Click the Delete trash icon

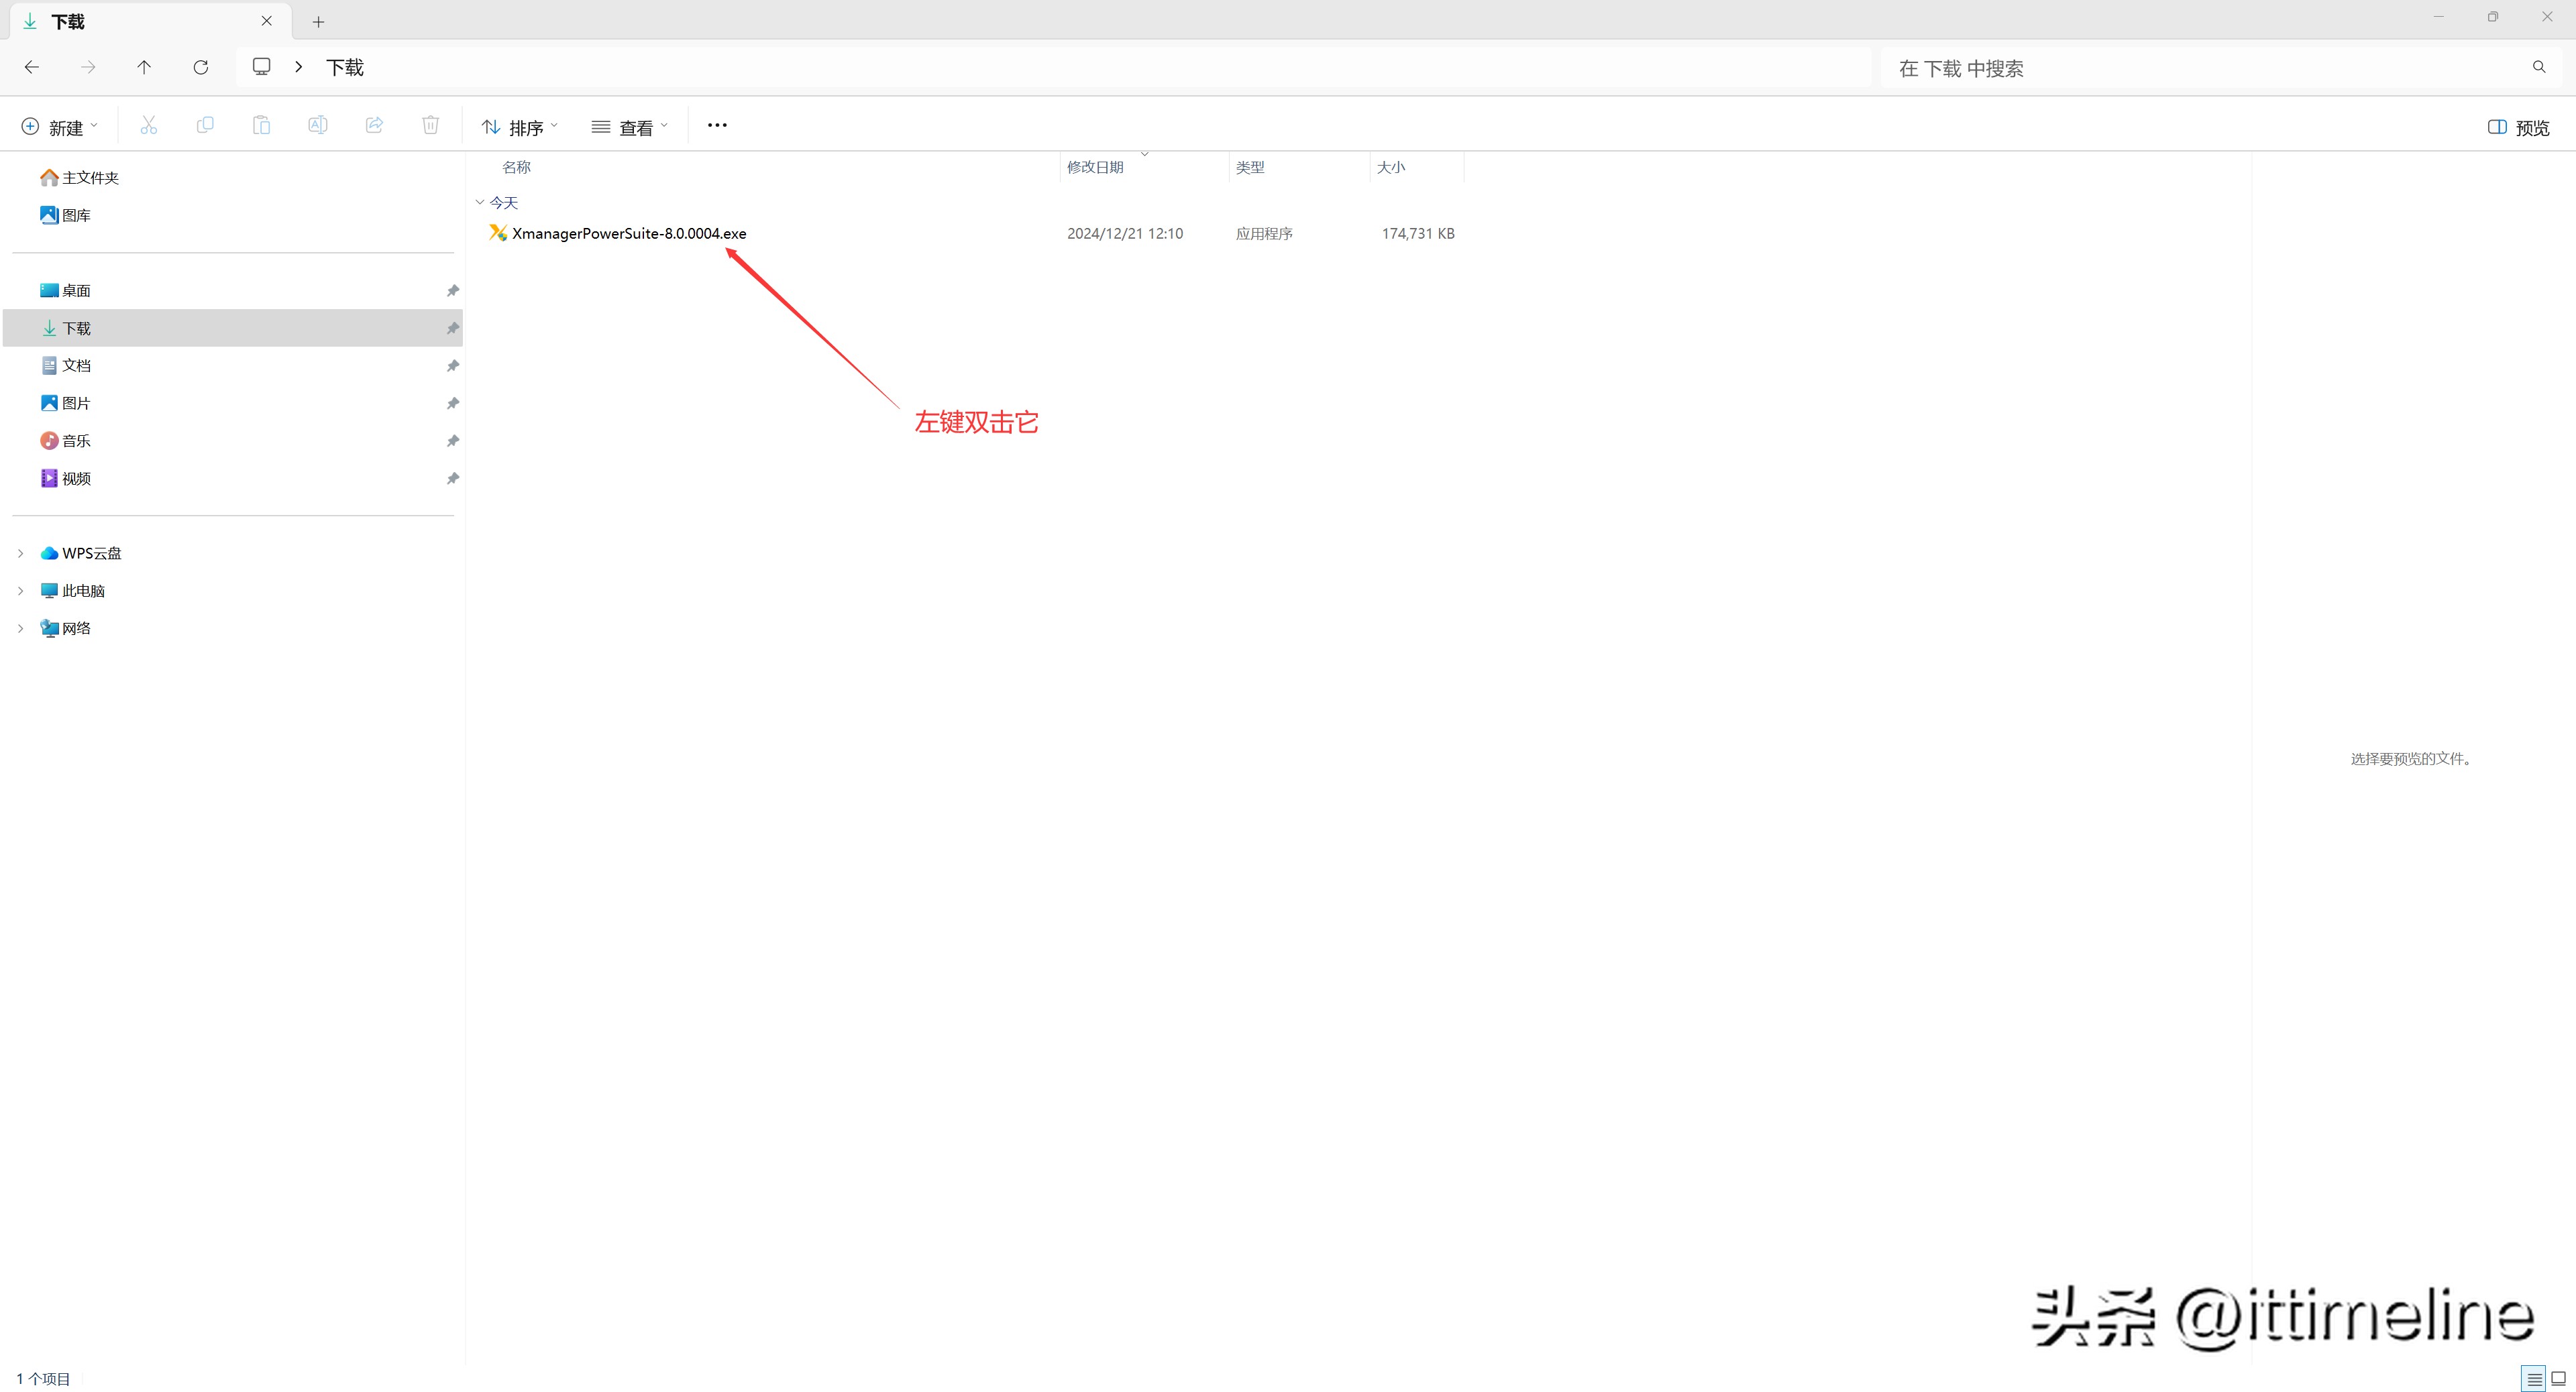click(430, 126)
